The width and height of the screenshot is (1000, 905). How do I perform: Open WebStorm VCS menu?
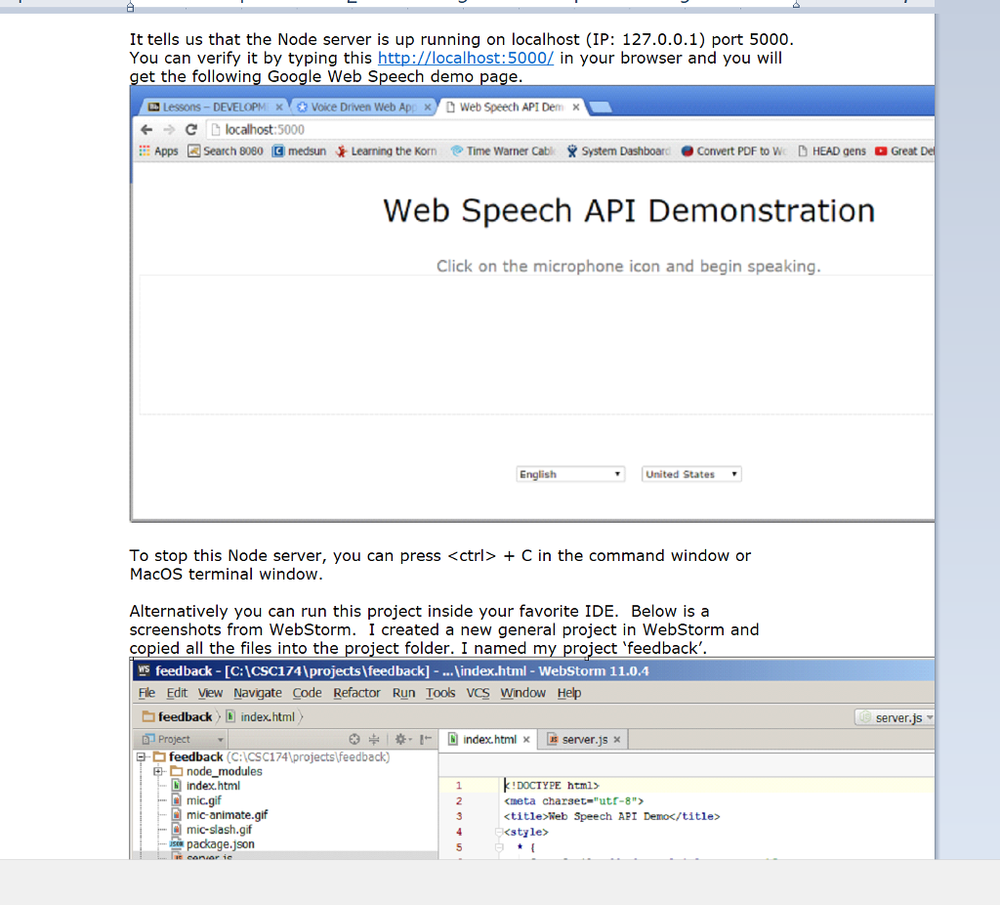tap(478, 693)
